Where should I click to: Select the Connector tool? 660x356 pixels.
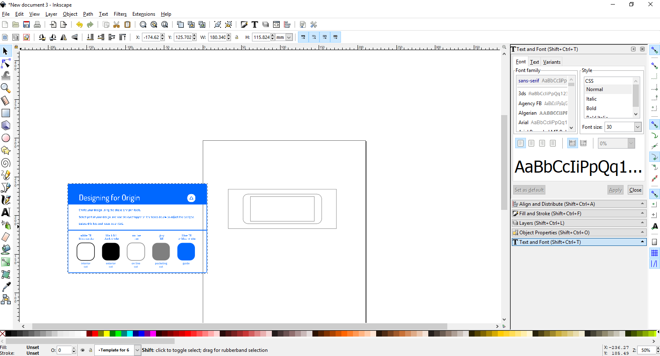click(5, 299)
